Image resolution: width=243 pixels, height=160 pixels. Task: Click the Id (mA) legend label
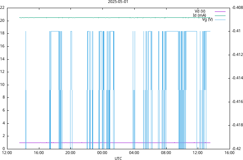[x=200, y=15]
